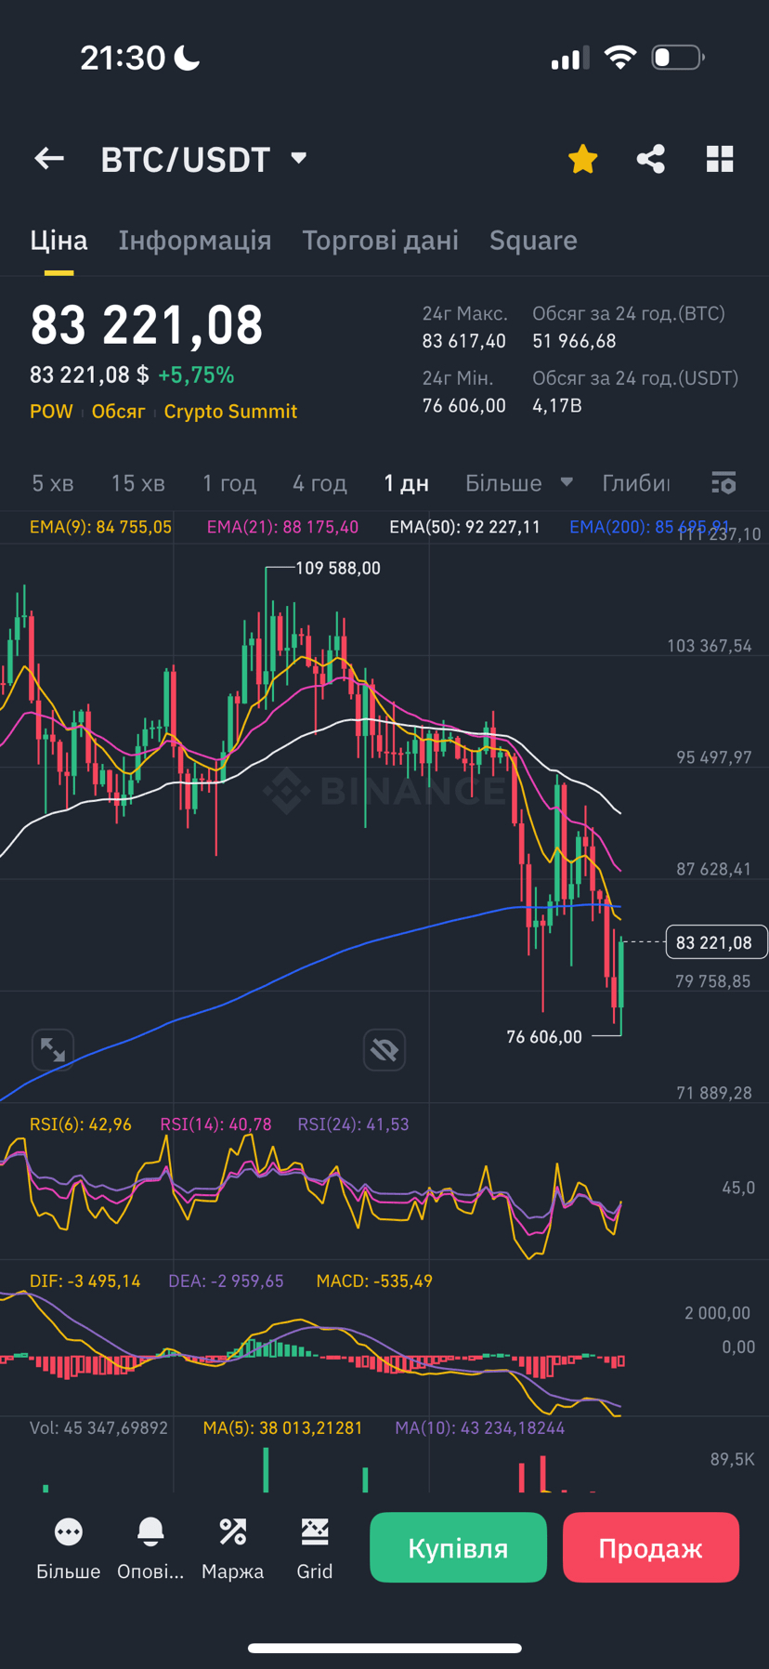This screenshot has height=1669, width=769.
Task: Tap the back arrow icon
Action: pos(49,159)
